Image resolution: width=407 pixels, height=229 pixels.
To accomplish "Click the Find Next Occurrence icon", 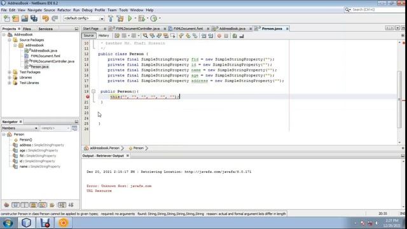I will point(159,36).
